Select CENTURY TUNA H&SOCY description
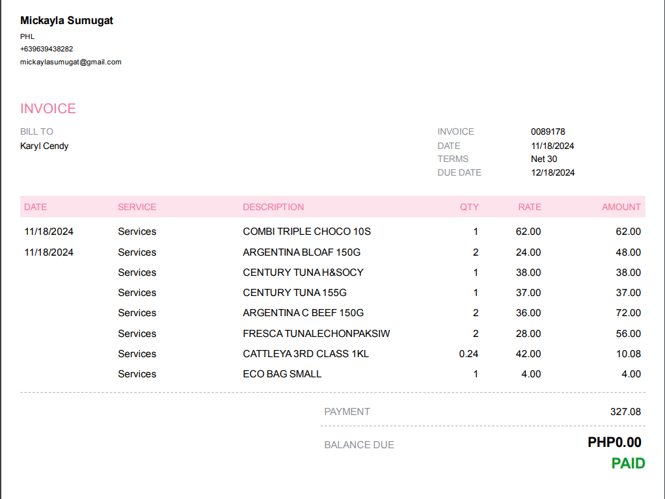 [303, 272]
